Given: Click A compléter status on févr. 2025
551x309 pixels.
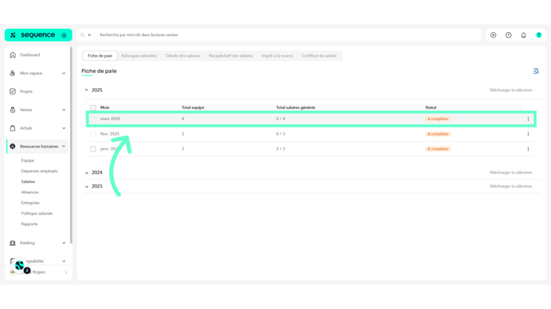Looking at the screenshot, I should pos(438,134).
